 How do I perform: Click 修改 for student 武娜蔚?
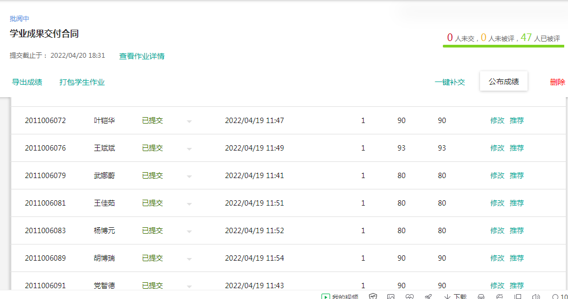pyautogui.click(x=497, y=175)
